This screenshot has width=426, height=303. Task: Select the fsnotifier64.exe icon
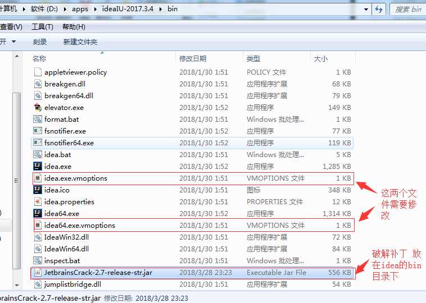(38, 143)
